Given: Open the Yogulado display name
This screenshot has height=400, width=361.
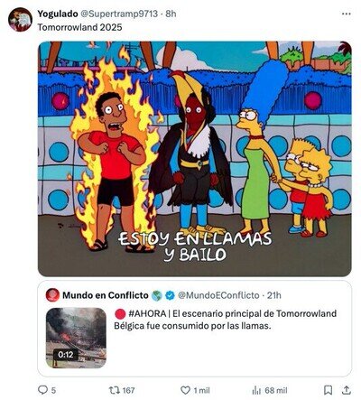Looking at the screenshot, I should click(x=58, y=14).
